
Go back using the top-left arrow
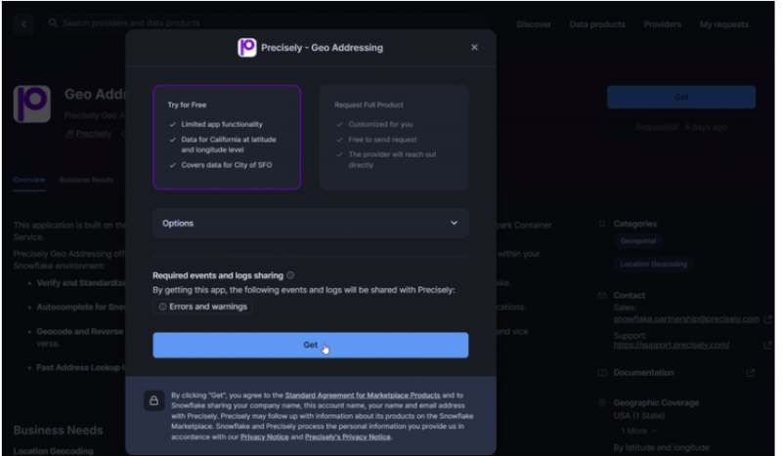23,23
